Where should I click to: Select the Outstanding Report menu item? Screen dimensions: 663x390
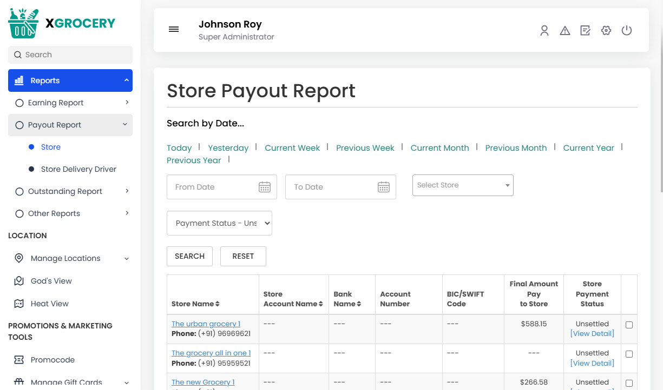click(64, 191)
